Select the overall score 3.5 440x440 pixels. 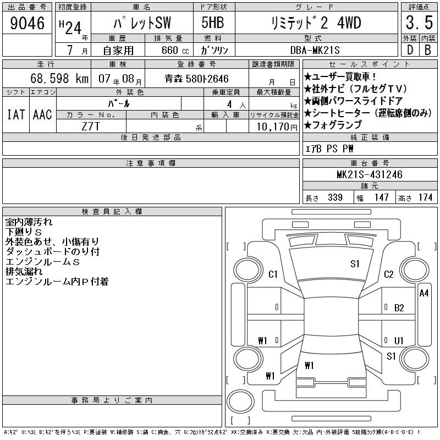(419, 23)
